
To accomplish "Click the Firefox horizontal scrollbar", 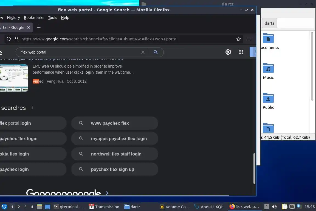I will [x=114, y=195].
